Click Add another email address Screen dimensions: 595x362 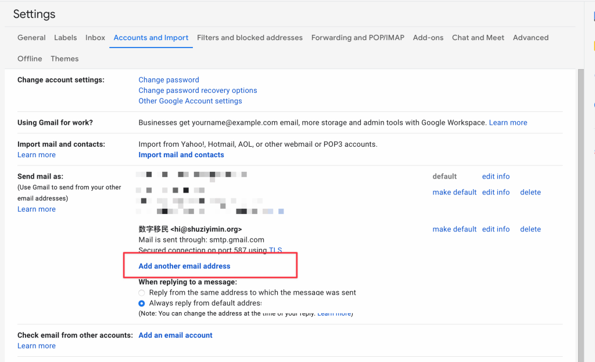[184, 266]
